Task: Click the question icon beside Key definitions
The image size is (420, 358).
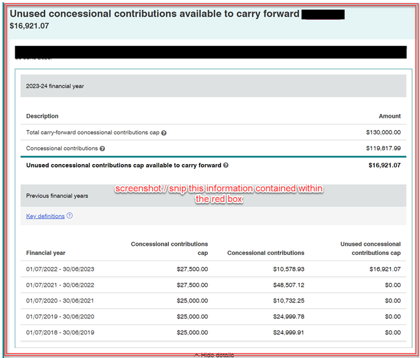Action: (x=70, y=216)
